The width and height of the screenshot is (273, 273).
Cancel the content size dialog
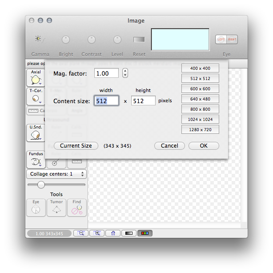pos(169,146)
